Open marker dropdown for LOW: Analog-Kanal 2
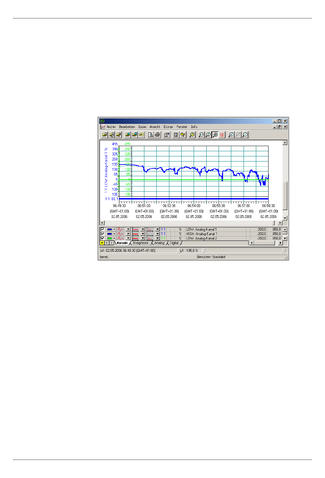This screenshot has height=478, width=325. tap(158, 238)
